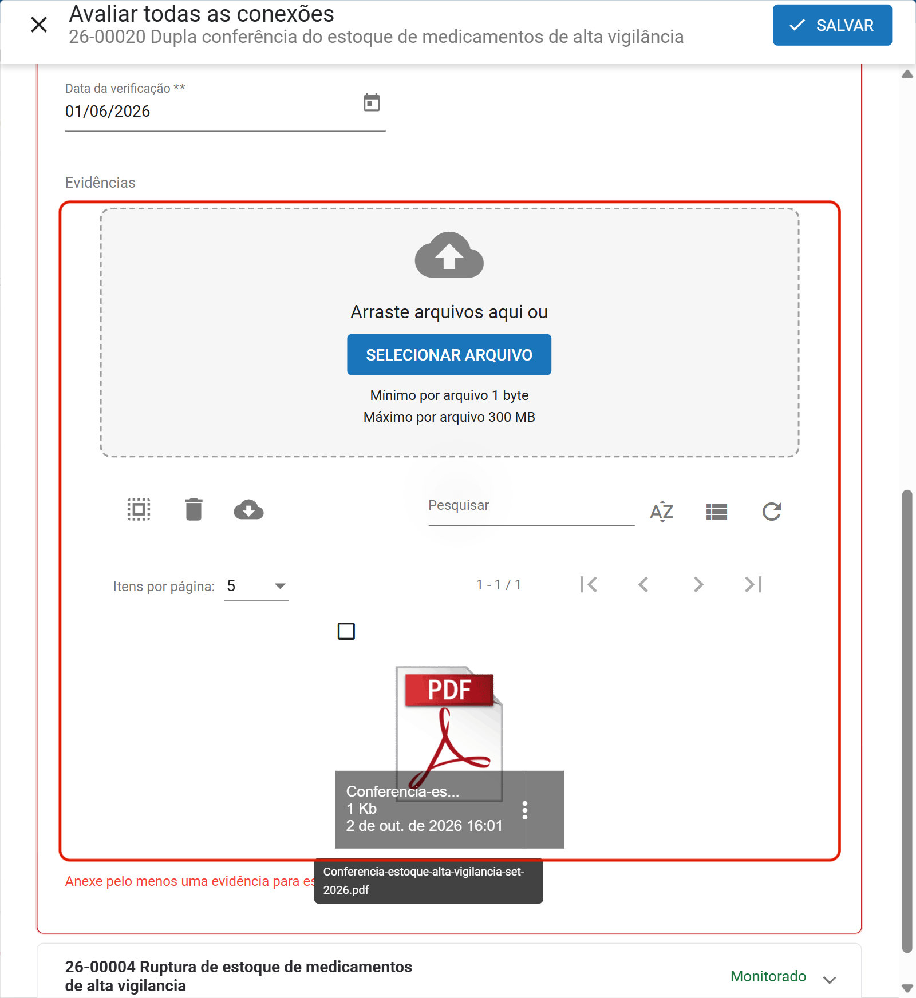
Task: Click the refresh files icon
Action: 772,511
